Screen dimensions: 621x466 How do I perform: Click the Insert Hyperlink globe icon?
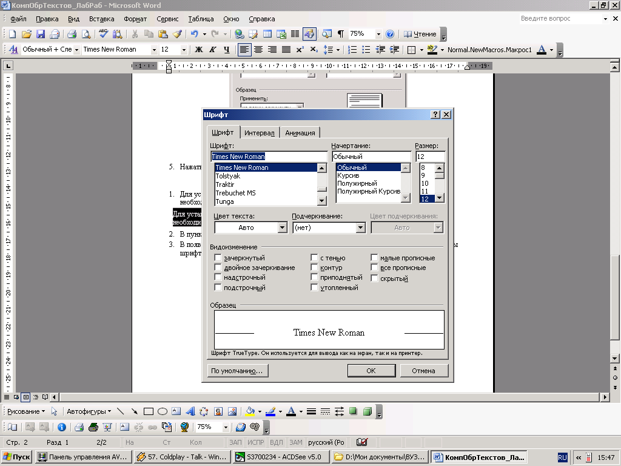239,35
